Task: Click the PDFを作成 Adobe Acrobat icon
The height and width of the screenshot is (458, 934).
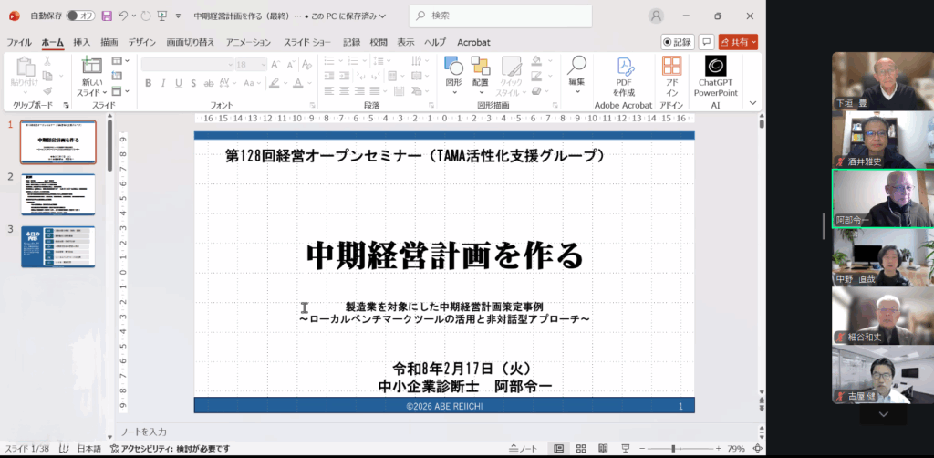Action: click(624, 75)
